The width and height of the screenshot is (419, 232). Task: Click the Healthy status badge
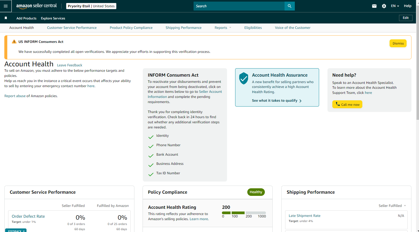pyautogui.click(x=256, y=192)
